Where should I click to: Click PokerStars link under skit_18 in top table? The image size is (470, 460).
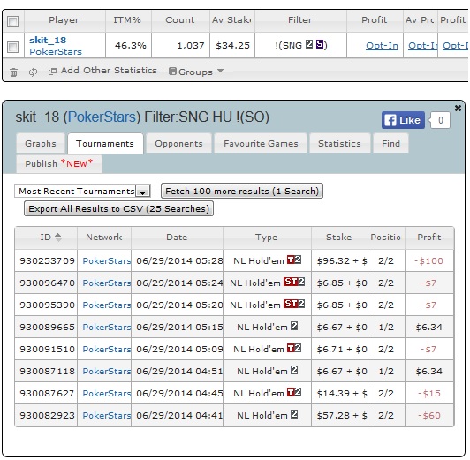point(56,52)
